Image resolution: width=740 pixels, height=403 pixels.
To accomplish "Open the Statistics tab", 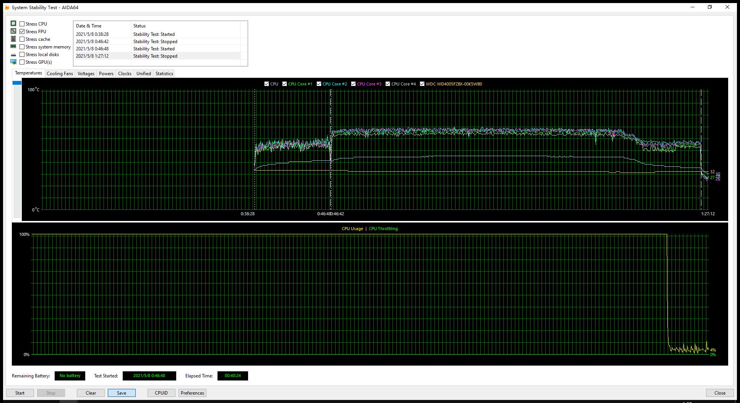I will (x=164, y=74).
